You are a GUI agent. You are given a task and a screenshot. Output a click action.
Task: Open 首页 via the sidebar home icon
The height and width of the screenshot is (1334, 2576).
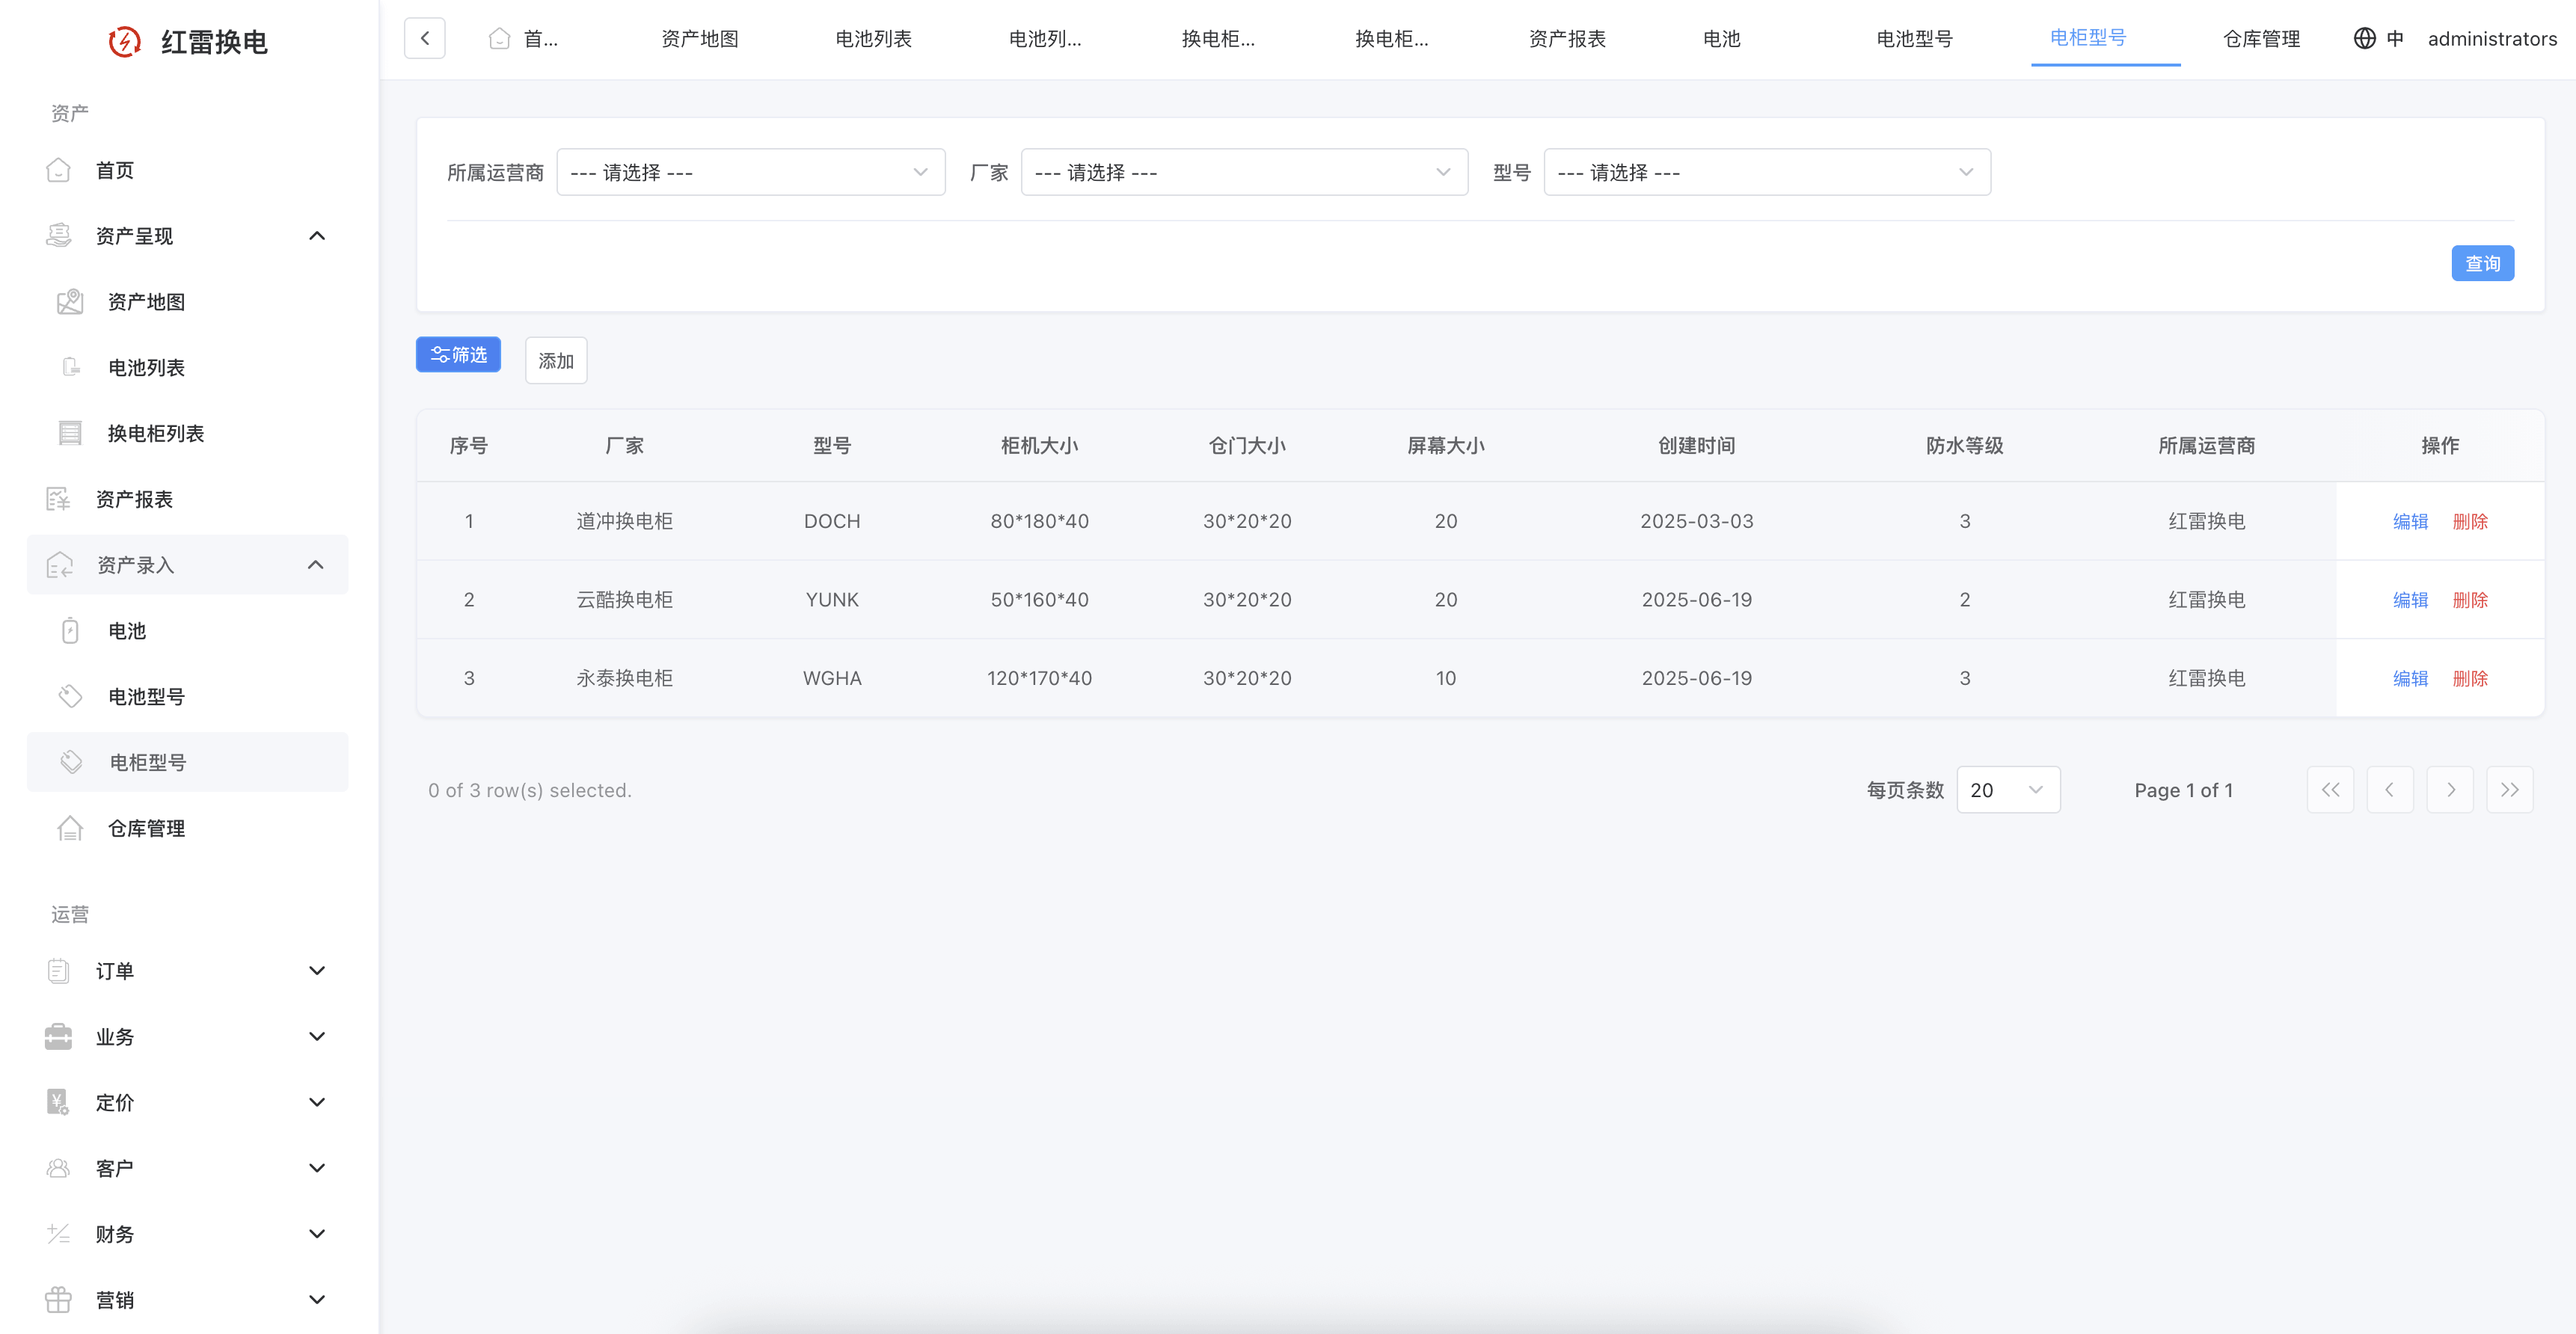[59, 170]
